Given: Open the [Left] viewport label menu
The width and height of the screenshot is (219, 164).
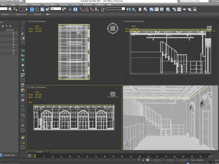Looking at the screenshot, I should [x=32, y=87].
